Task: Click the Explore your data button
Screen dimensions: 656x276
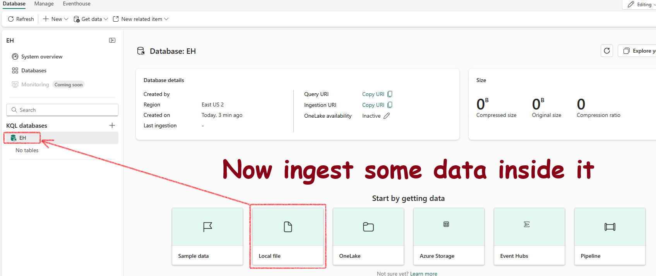Action: click(637, 51)
